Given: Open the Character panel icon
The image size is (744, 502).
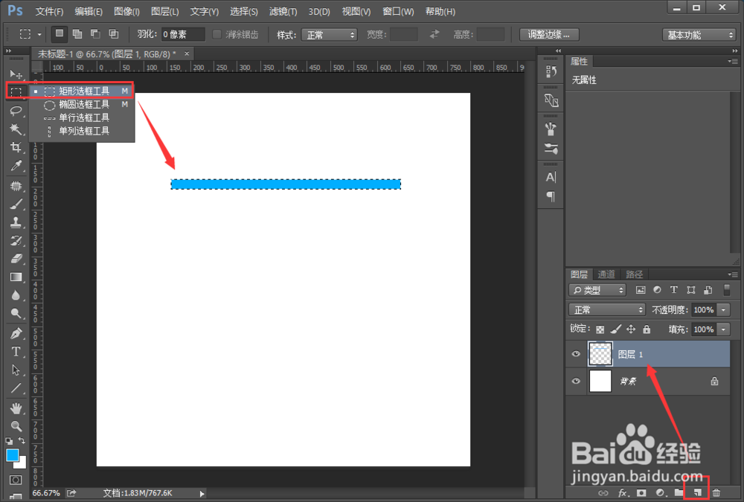Looking at the screenshot, I should tap(551, 177).
